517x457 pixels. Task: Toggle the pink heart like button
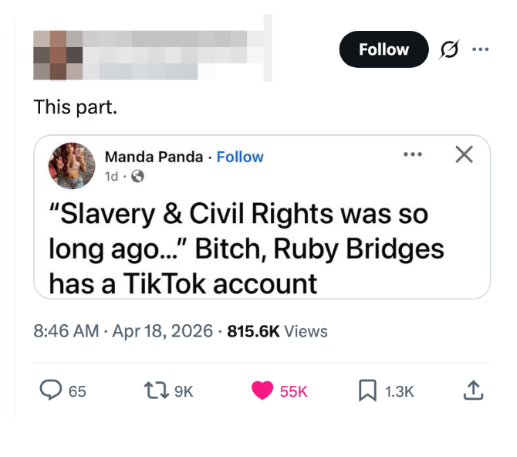[262, 391]
